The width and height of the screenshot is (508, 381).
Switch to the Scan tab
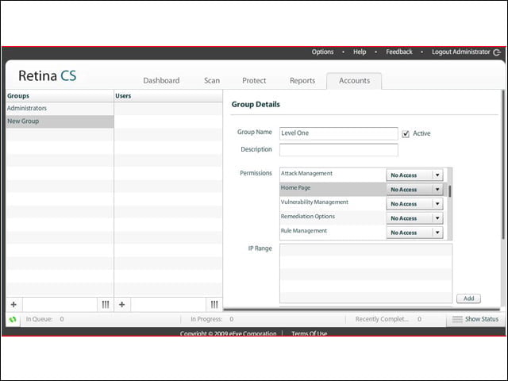pos(212,81)
